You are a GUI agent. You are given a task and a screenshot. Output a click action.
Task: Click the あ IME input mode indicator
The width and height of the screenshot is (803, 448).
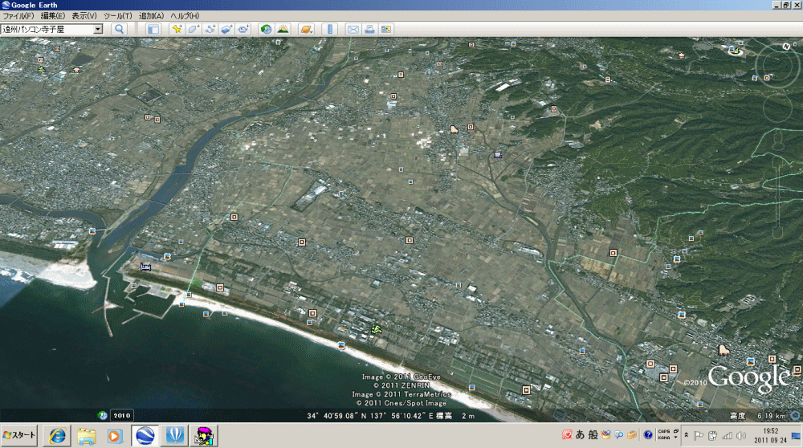click(x=580, y=434)
